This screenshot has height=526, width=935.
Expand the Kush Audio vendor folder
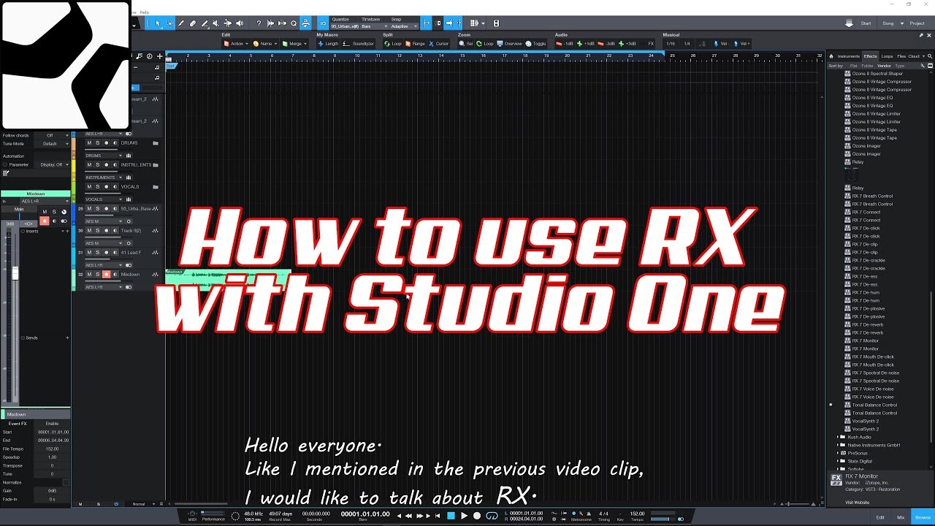(838, 437)
